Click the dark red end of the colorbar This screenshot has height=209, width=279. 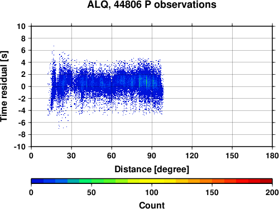tap(266, 181)
